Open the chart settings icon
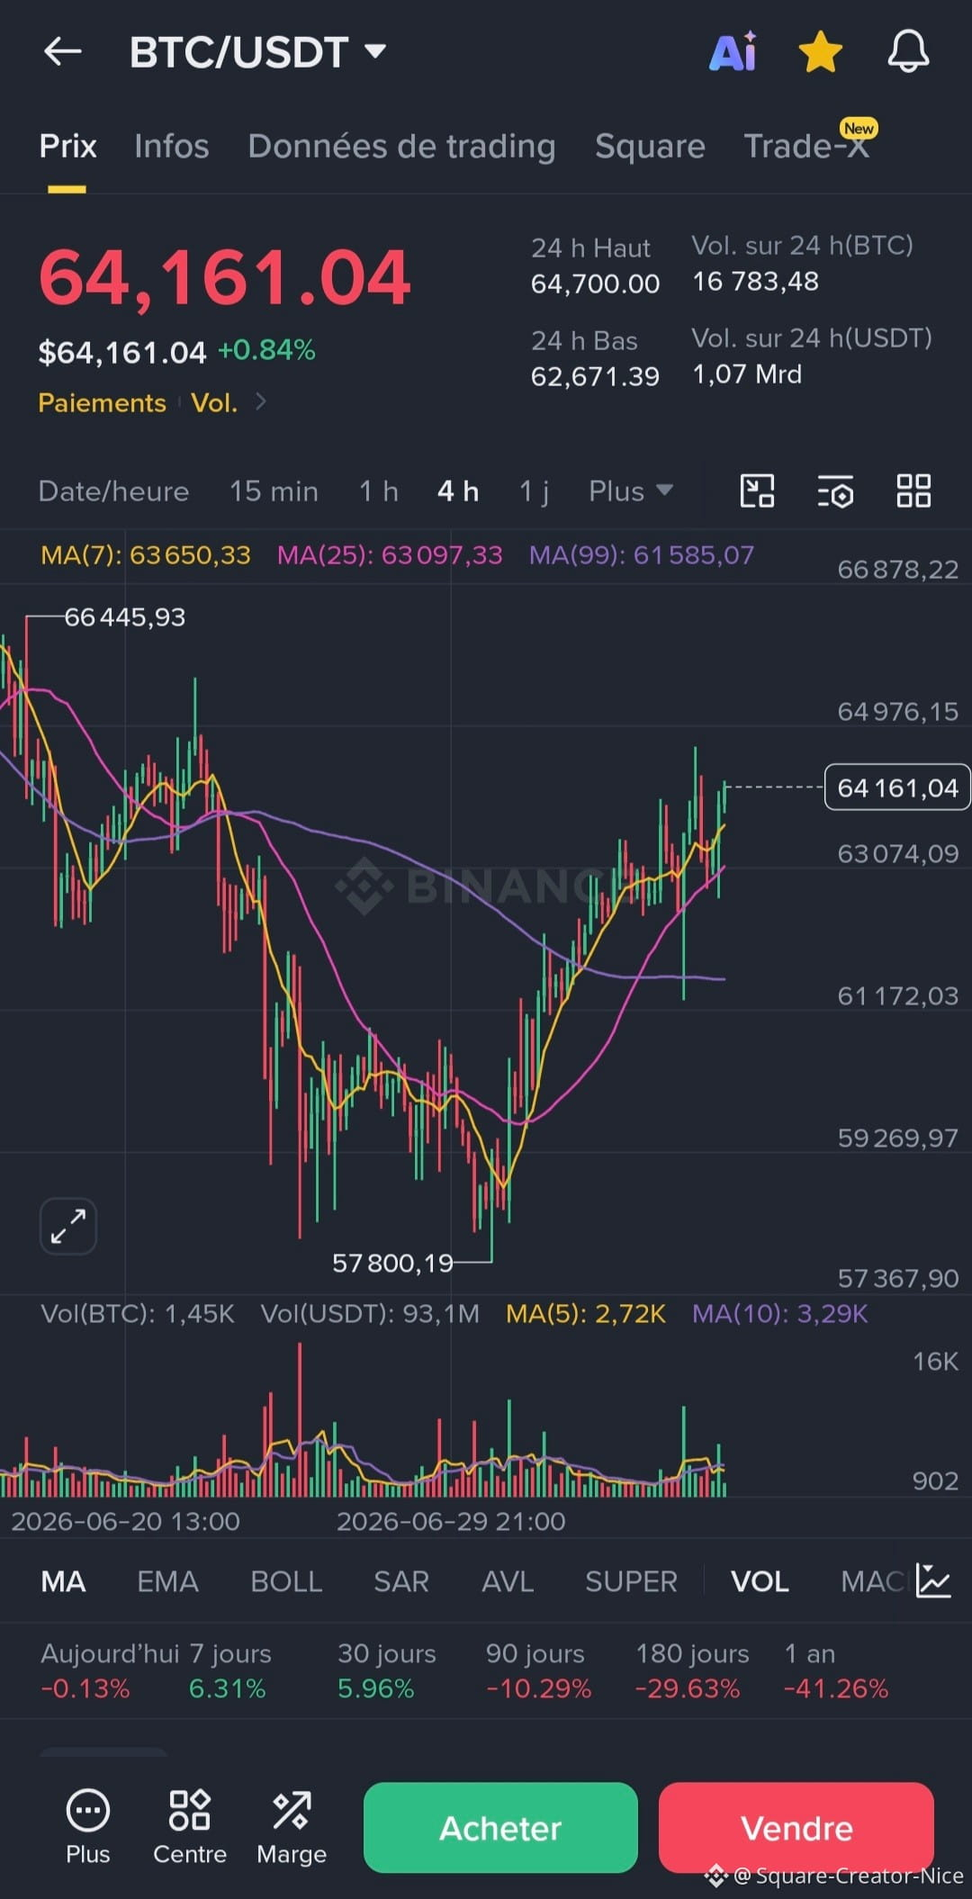The width and height of the screenshot is (972, 1899). [x=835, y=491]
